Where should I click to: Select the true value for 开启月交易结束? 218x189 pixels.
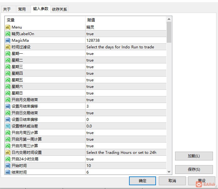pyautogui.click(x=90, y=100)
